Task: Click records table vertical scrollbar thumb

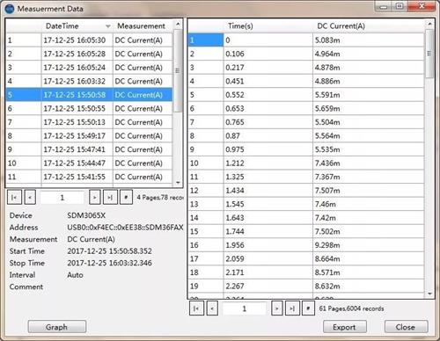Action: pos(429,54)
